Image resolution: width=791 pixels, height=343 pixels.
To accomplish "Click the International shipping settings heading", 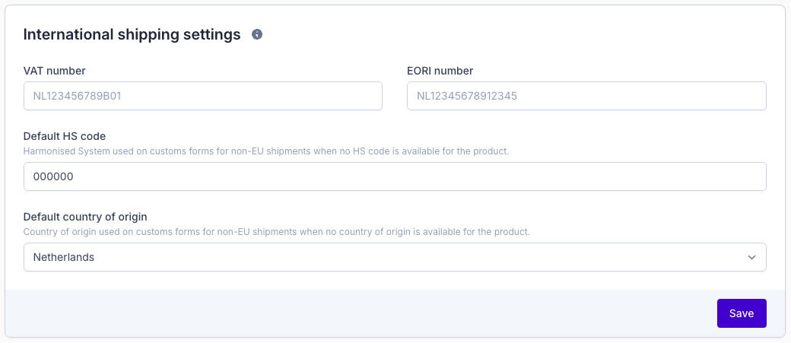I will click(132, 34).
